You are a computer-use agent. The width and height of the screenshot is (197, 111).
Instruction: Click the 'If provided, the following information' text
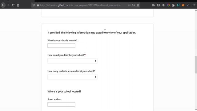[x=92, y=33]
